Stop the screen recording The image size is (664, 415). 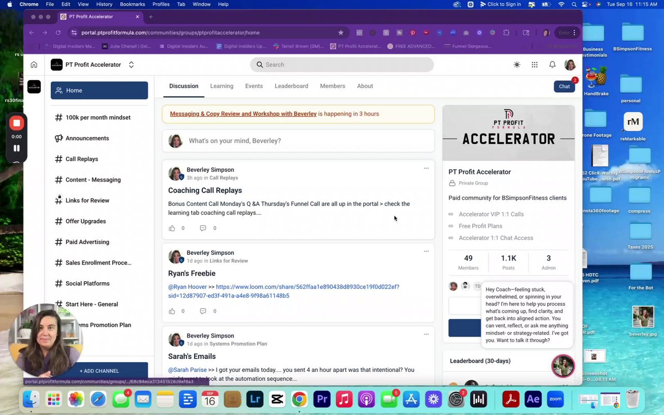pos(17,123)
